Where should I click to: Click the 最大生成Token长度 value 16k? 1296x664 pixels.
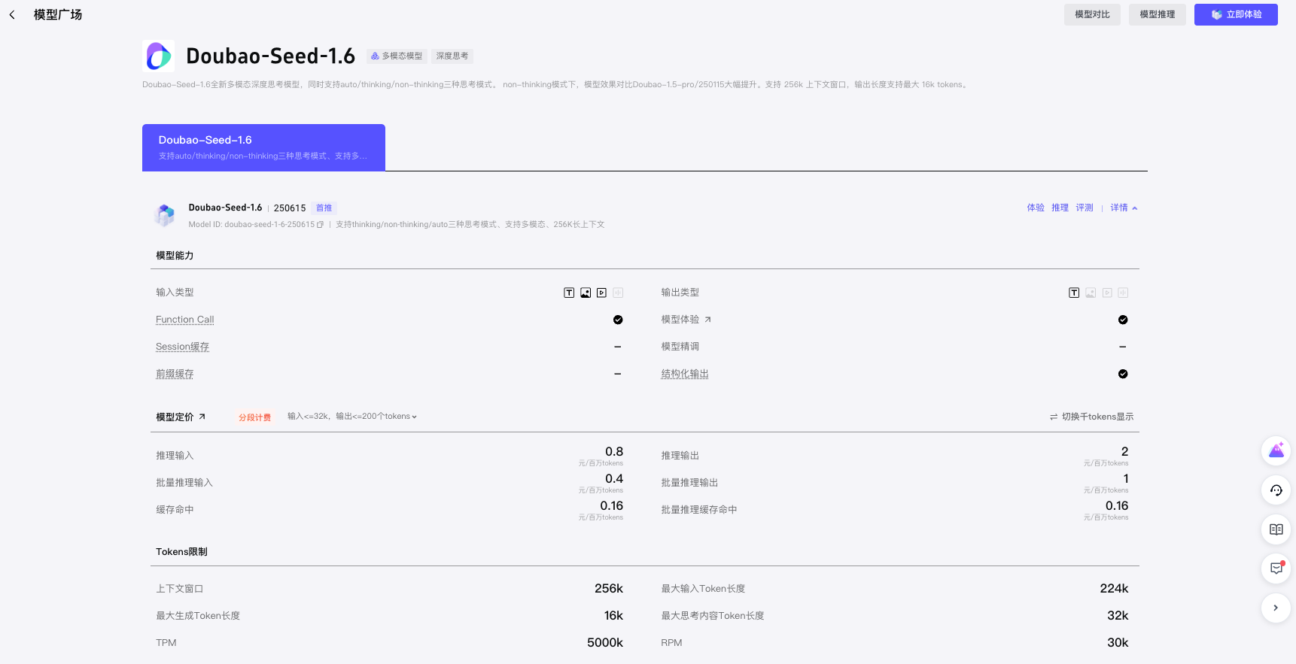[613, 616]
